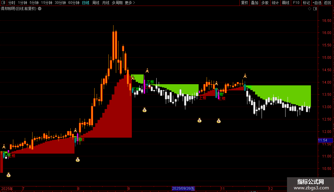Select the 60分钟 period

tap(74, 3)
